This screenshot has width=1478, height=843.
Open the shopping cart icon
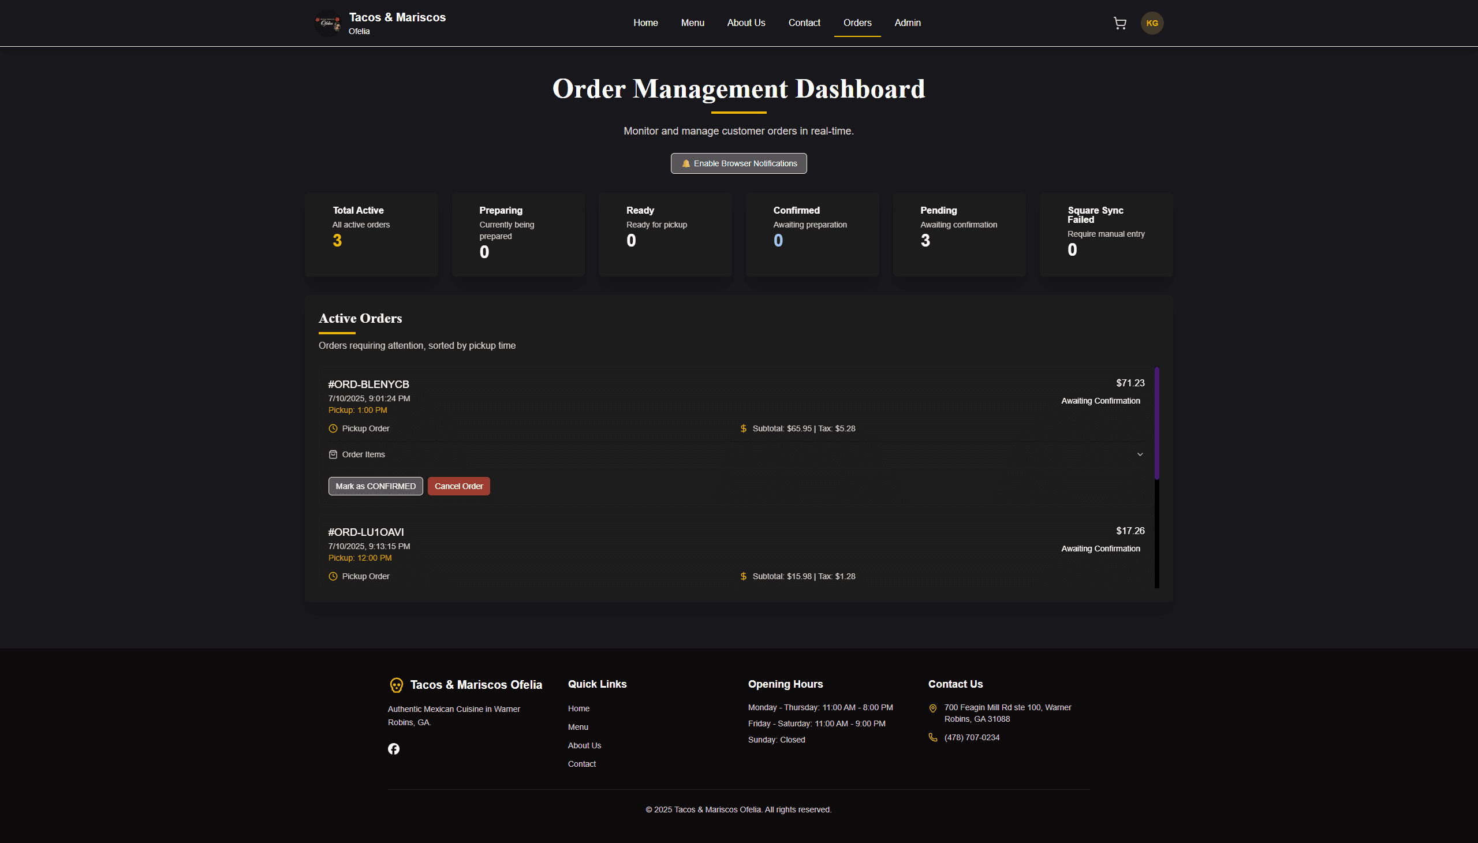pyautogui.click(x=1119, y=23)
